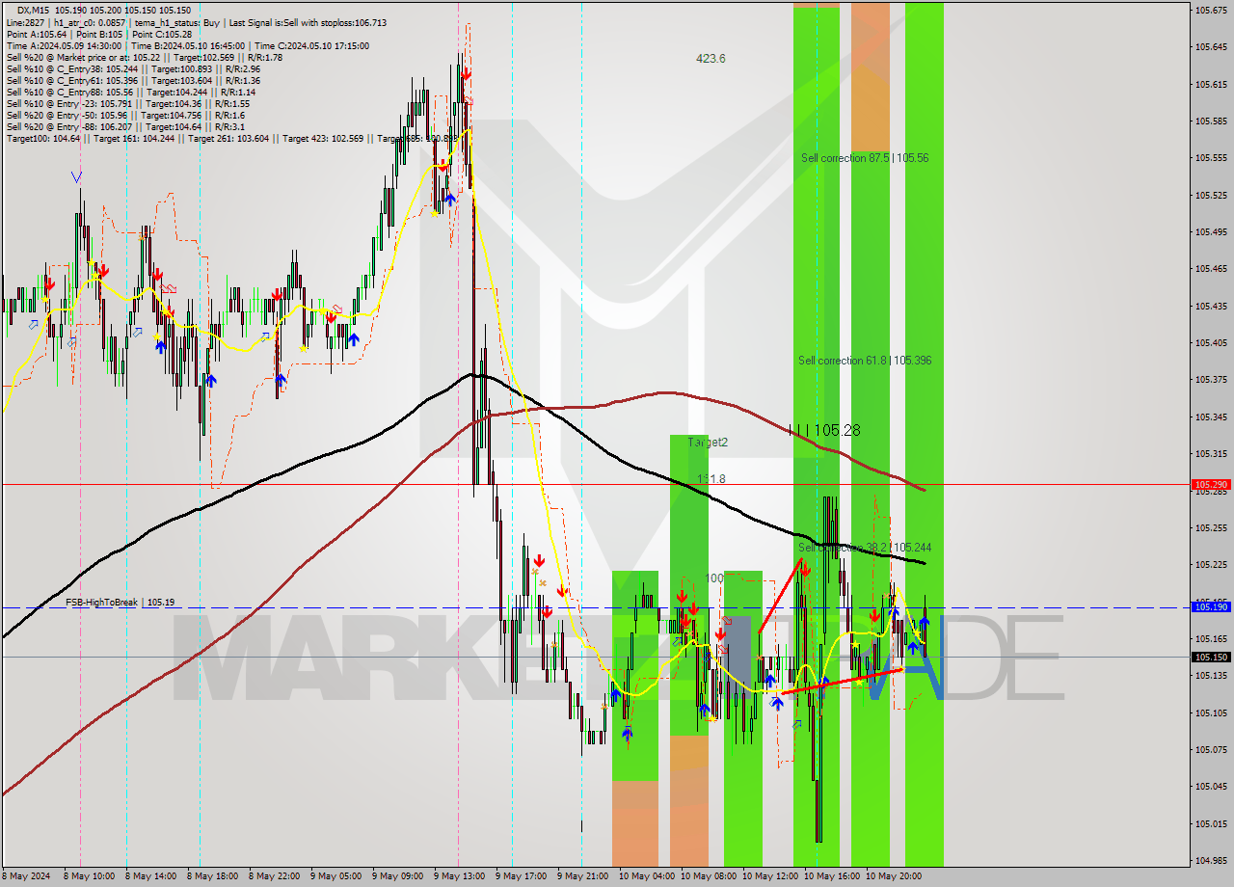Click the blue 105.190 price tag
The height and width of the screenshot is (887, 1234).
[1211, 607]
